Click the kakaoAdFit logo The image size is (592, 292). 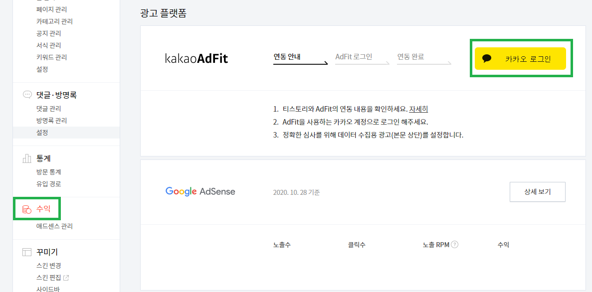[197, 58]
